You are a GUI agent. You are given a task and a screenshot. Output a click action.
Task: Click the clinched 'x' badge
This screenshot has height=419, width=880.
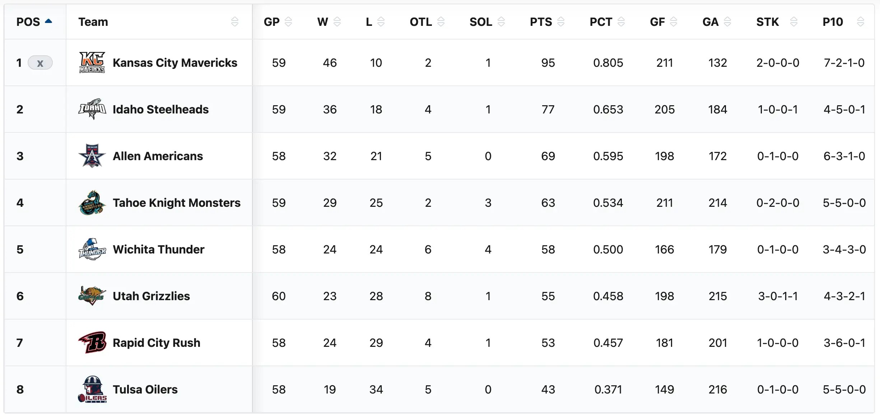(40, 63)
